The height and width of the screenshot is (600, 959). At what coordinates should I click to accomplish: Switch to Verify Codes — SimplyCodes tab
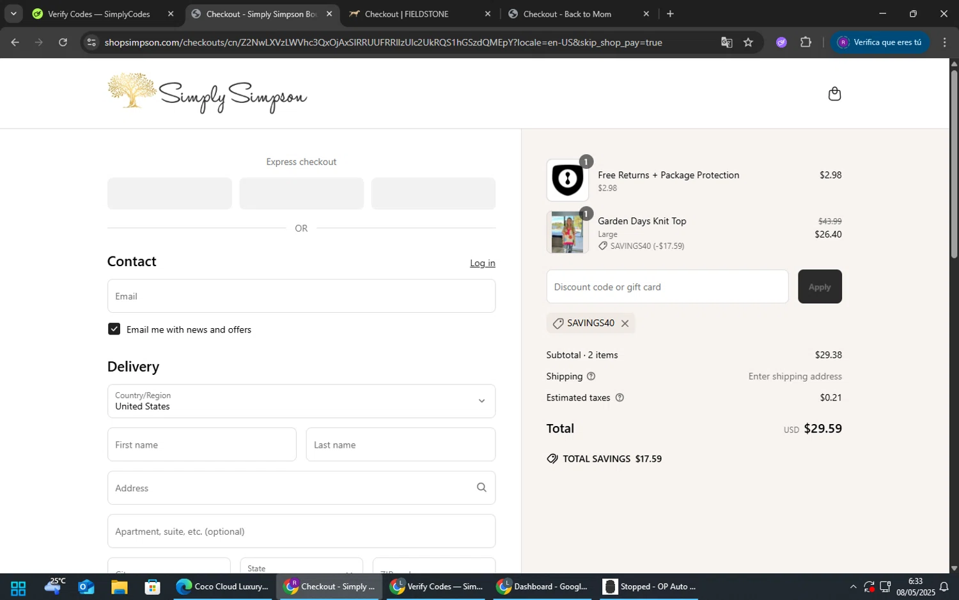pos(99,13)
